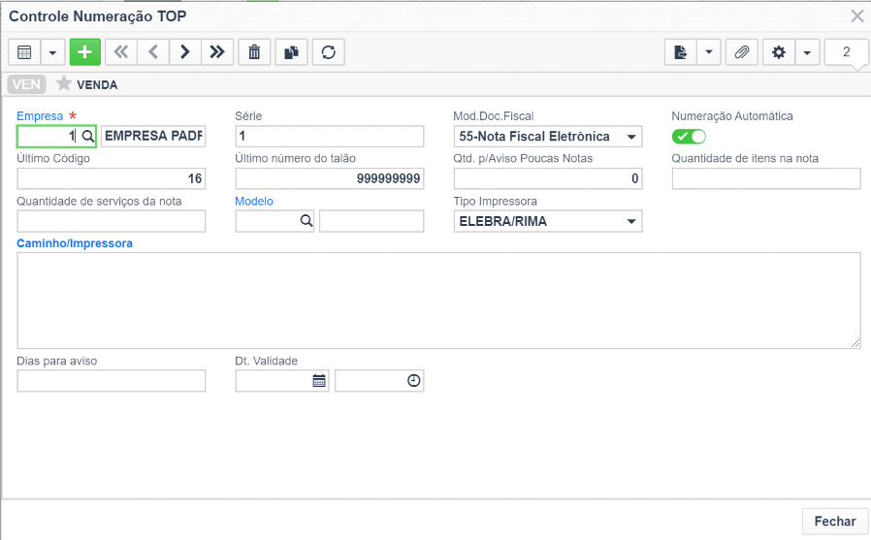Click the EMPRESA PADR name field
The width and height of the screenshot is (871, 540).
coord(153,136)
